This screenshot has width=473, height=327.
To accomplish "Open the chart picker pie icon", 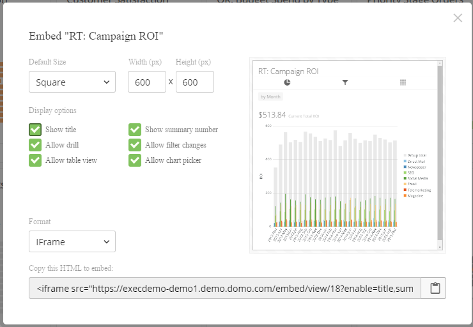I will 288,82.
